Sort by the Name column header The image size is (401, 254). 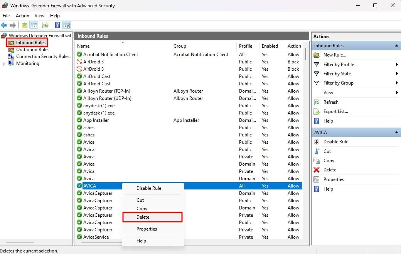click(x=123, y=46)
